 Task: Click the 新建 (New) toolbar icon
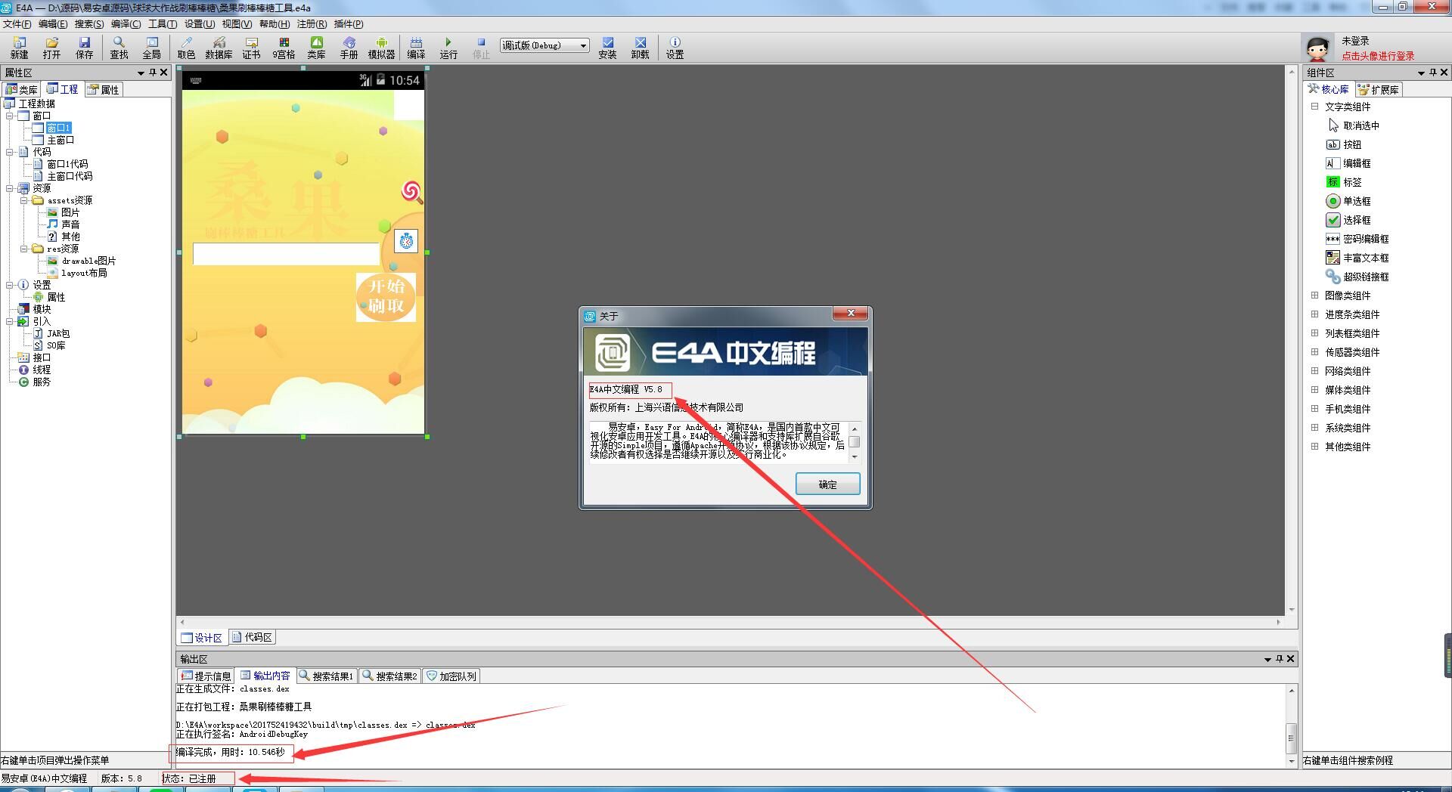19,48
